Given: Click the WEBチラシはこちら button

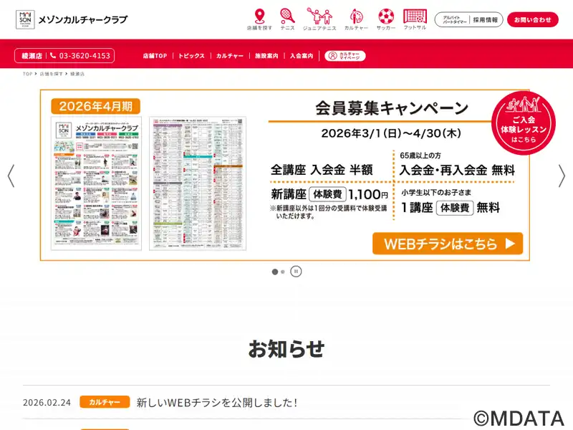Looking at the screenshot, I should [x=448, y=244].
